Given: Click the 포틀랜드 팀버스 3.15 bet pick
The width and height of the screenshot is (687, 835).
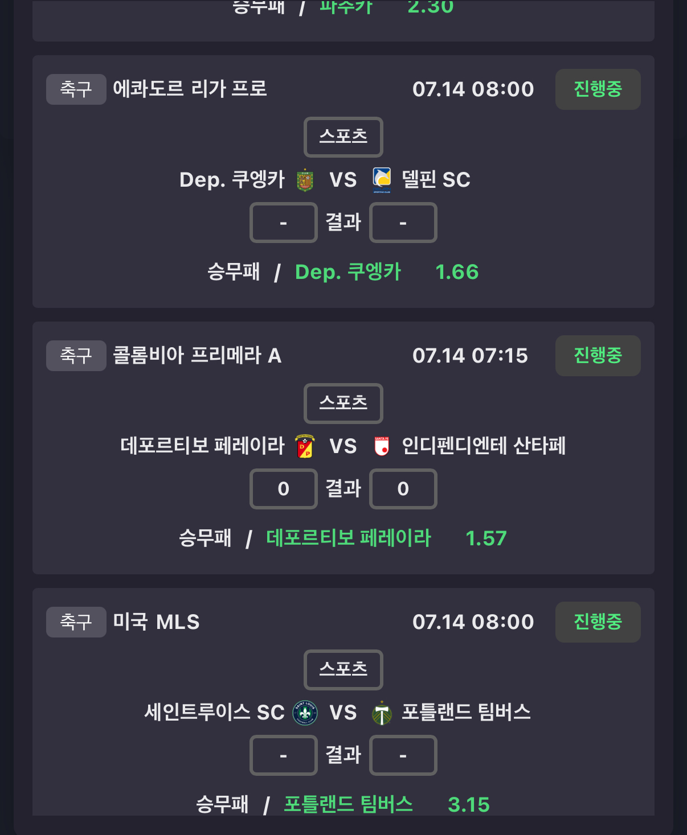Looking at the screenshot, I should (387, 804).
